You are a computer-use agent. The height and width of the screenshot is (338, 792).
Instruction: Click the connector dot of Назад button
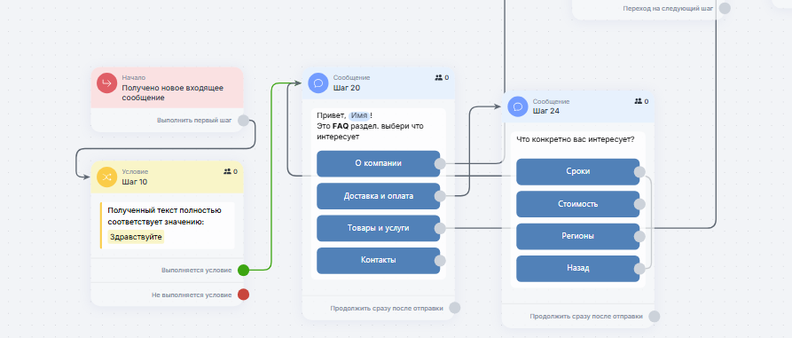[x=639, y=269]
